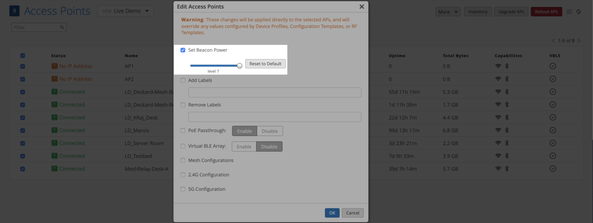Click the VBLE checkmark icon for AP2
This screenshot has height=223, width=593.
point(552,79)
